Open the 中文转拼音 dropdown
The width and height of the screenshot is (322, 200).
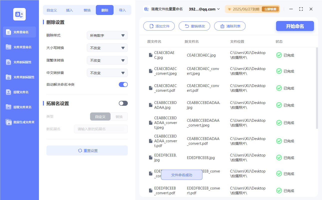107,73
